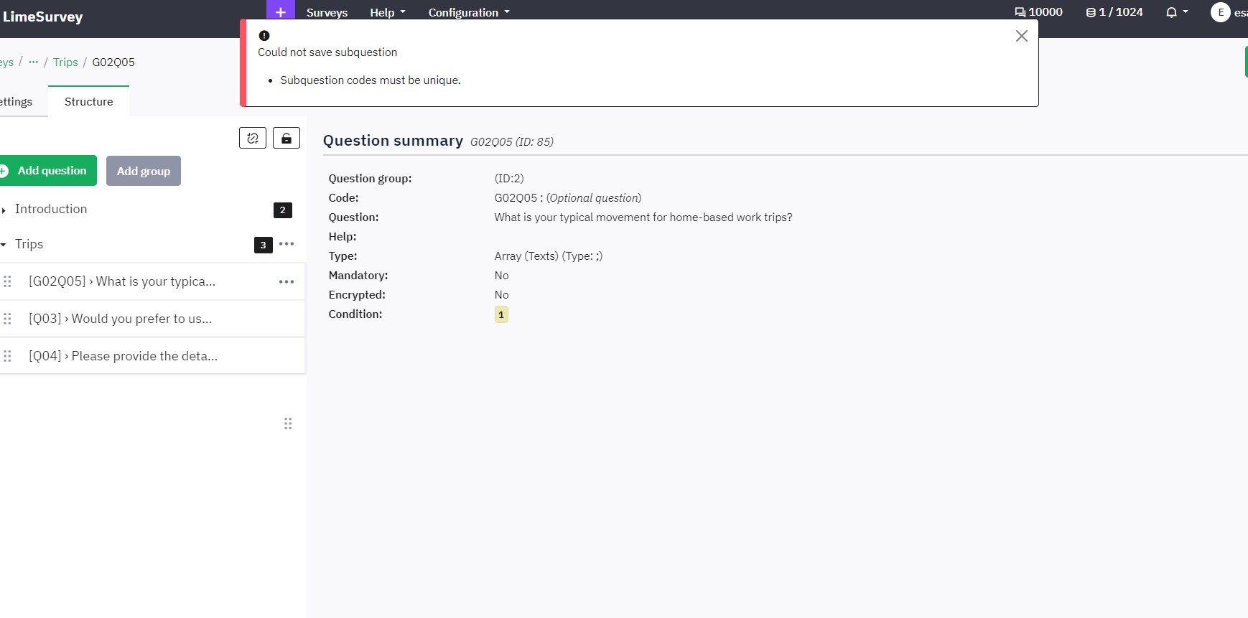Open the Configuration dropdown menu

pos(469,12)
